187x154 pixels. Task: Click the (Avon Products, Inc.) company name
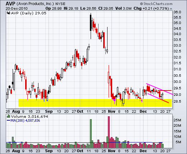[x=35, y=4]
